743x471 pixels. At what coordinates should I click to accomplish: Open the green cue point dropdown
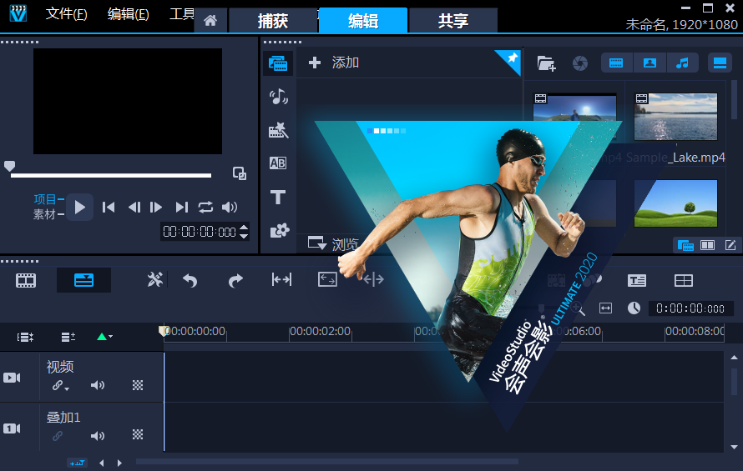coord(104,337)
